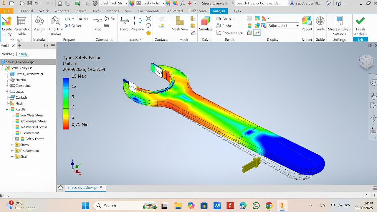Close the Stress_Overview.ipt document tab
Image resolution: width=377 pixels, height=212 pixels.
pos(101,188)
